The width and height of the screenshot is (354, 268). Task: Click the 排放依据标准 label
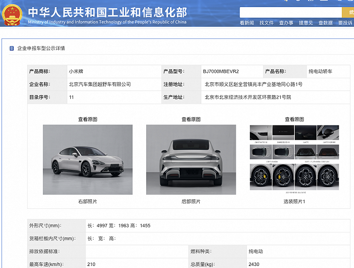tap(45, 251)
